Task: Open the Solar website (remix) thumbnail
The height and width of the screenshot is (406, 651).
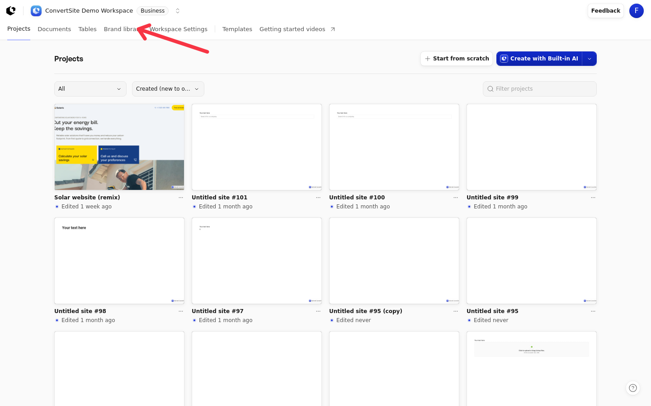Action: (x=119, y=147)
